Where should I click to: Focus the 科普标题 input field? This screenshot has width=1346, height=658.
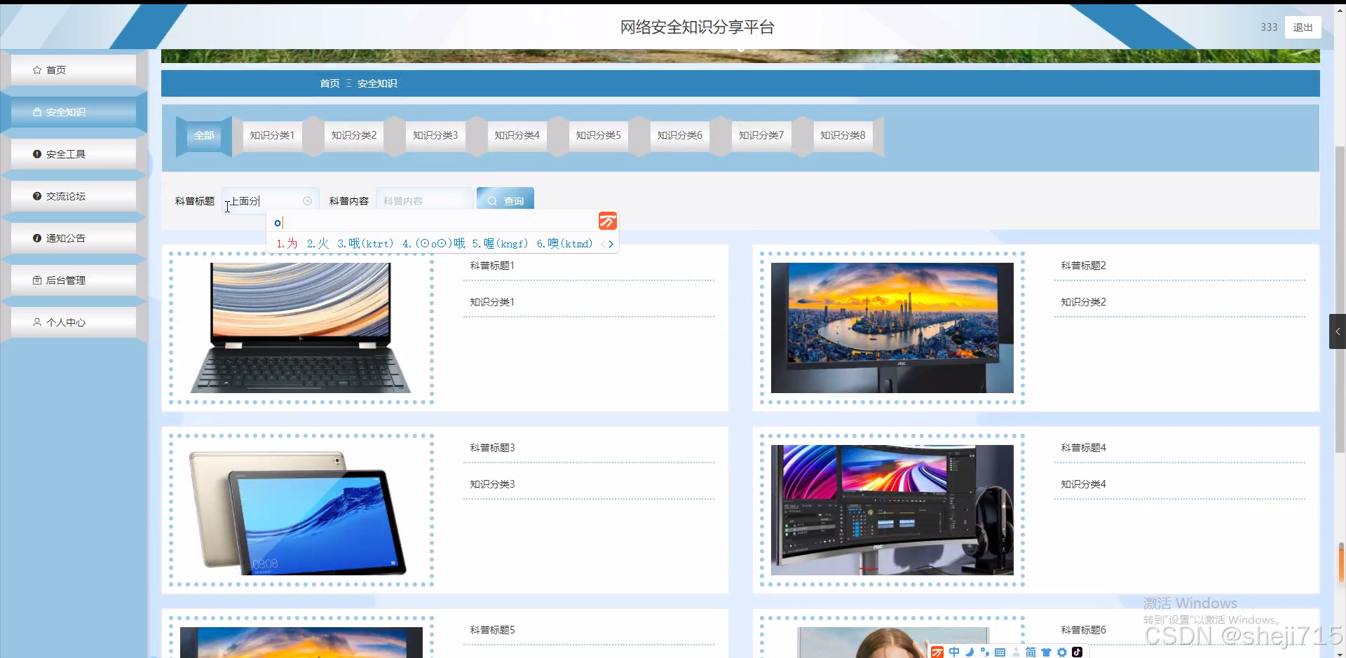271,201
